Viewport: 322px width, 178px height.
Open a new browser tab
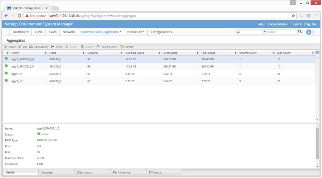tap(55, 8)
